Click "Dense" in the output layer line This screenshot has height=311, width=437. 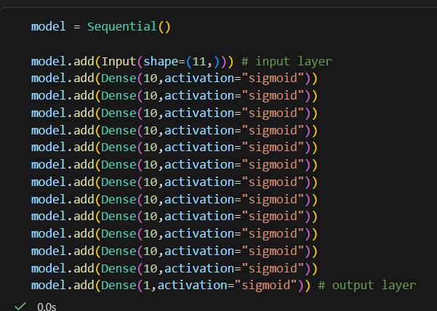pyautogui.click(x=119, y=286)
